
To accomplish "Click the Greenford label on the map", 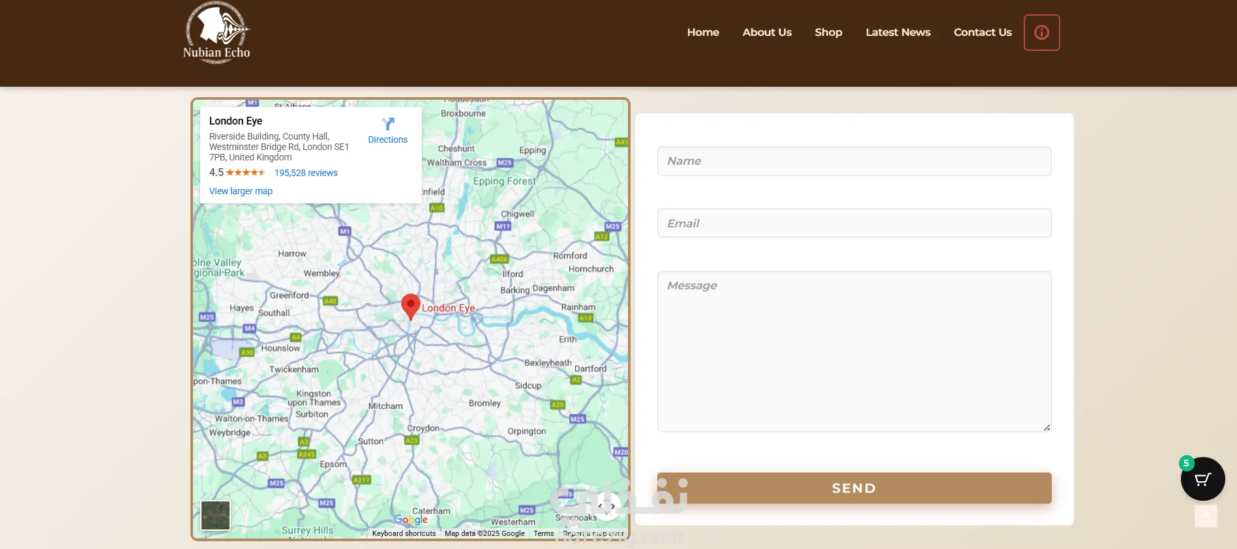I will (x=289, y=295).
